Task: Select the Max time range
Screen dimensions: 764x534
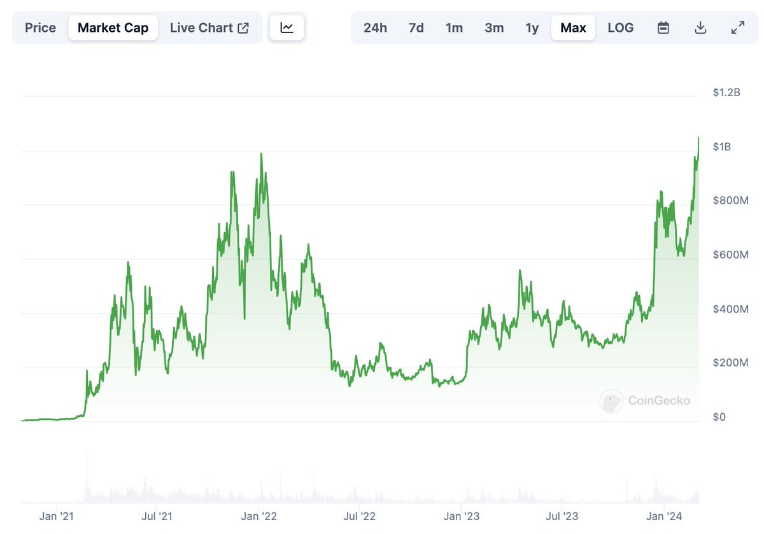Action: 573,28
